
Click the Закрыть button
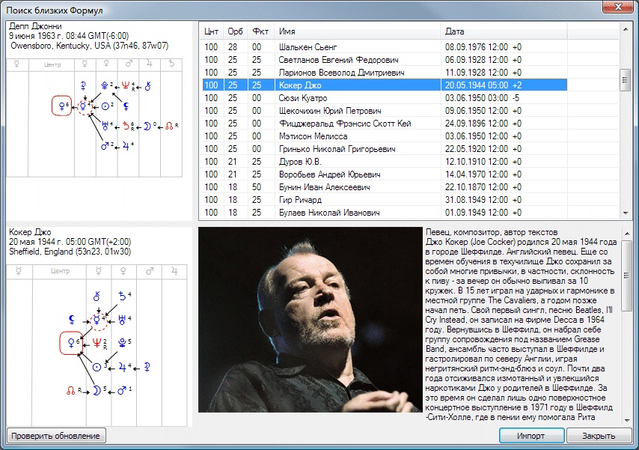(x=599, y=436)
